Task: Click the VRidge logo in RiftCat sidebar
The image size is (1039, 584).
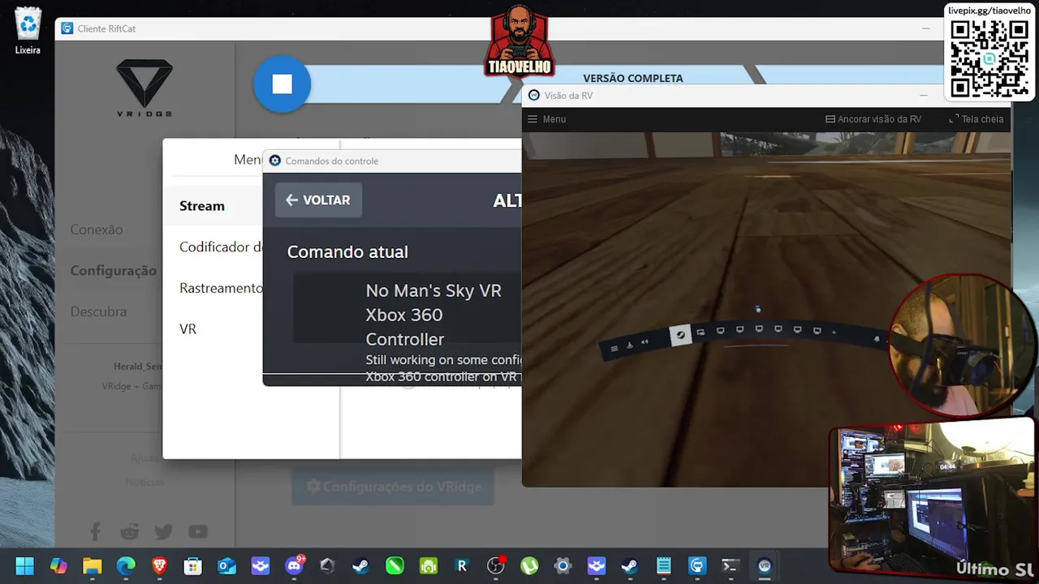Action: click(144, 88)
